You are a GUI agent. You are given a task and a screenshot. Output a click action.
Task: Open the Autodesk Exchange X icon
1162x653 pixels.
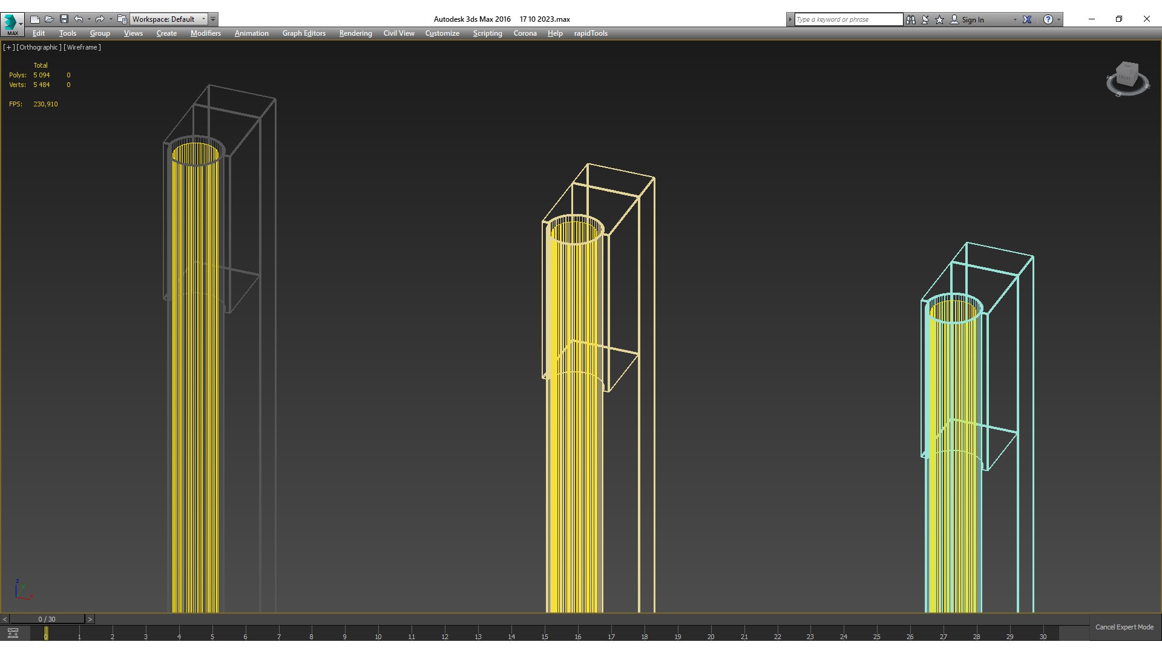click(1027, 19)
